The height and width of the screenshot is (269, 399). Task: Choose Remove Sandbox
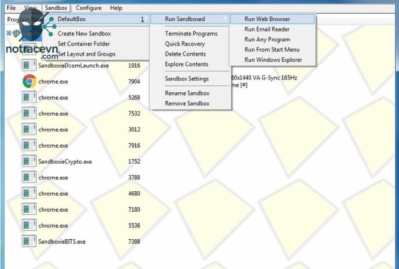187,103
